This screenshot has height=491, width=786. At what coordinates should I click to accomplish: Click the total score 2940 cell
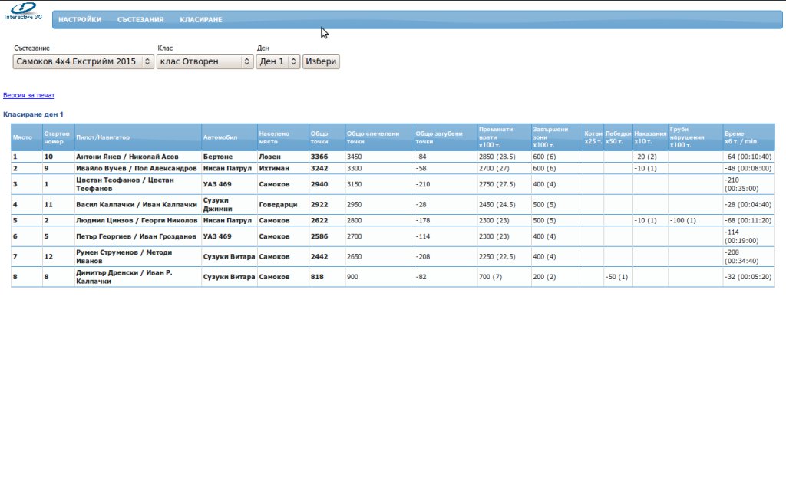[x=319, y=185]
